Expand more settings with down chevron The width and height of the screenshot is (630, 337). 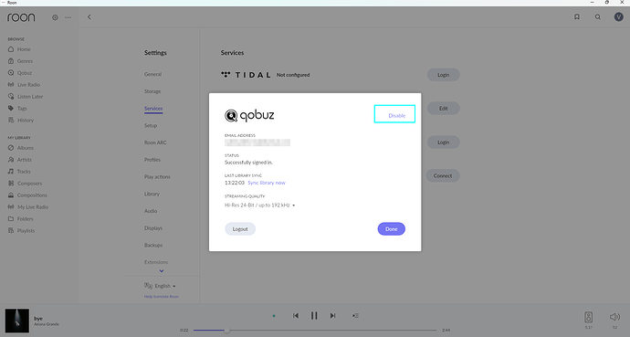point(162,271)
